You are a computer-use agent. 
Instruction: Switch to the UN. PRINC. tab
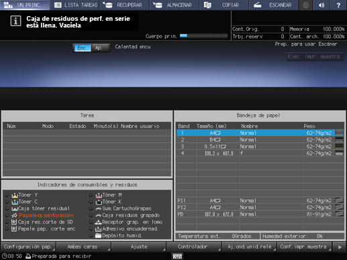click(x=25, y=5)
